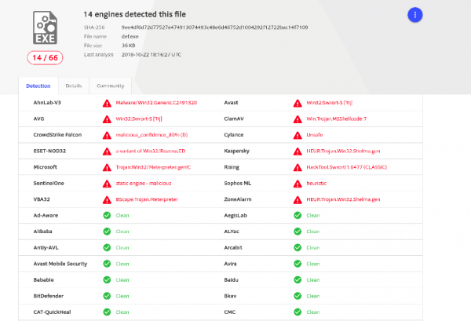The height and width of the screenshot is (321, 471).
Task: Click the file name def.exe
Action: [x=132, y=36]
